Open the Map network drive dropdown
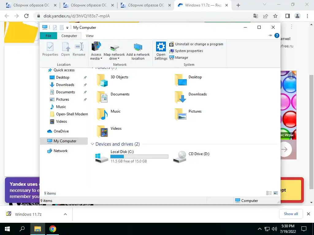 click(x=114, y=51)
